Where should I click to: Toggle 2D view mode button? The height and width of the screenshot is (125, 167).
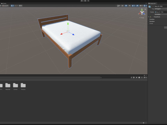[x=122, y=6]
